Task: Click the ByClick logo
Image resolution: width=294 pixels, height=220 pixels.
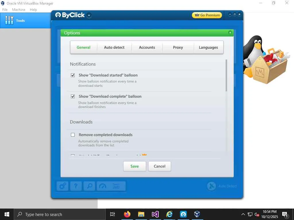Action: [x=70, y=15]
